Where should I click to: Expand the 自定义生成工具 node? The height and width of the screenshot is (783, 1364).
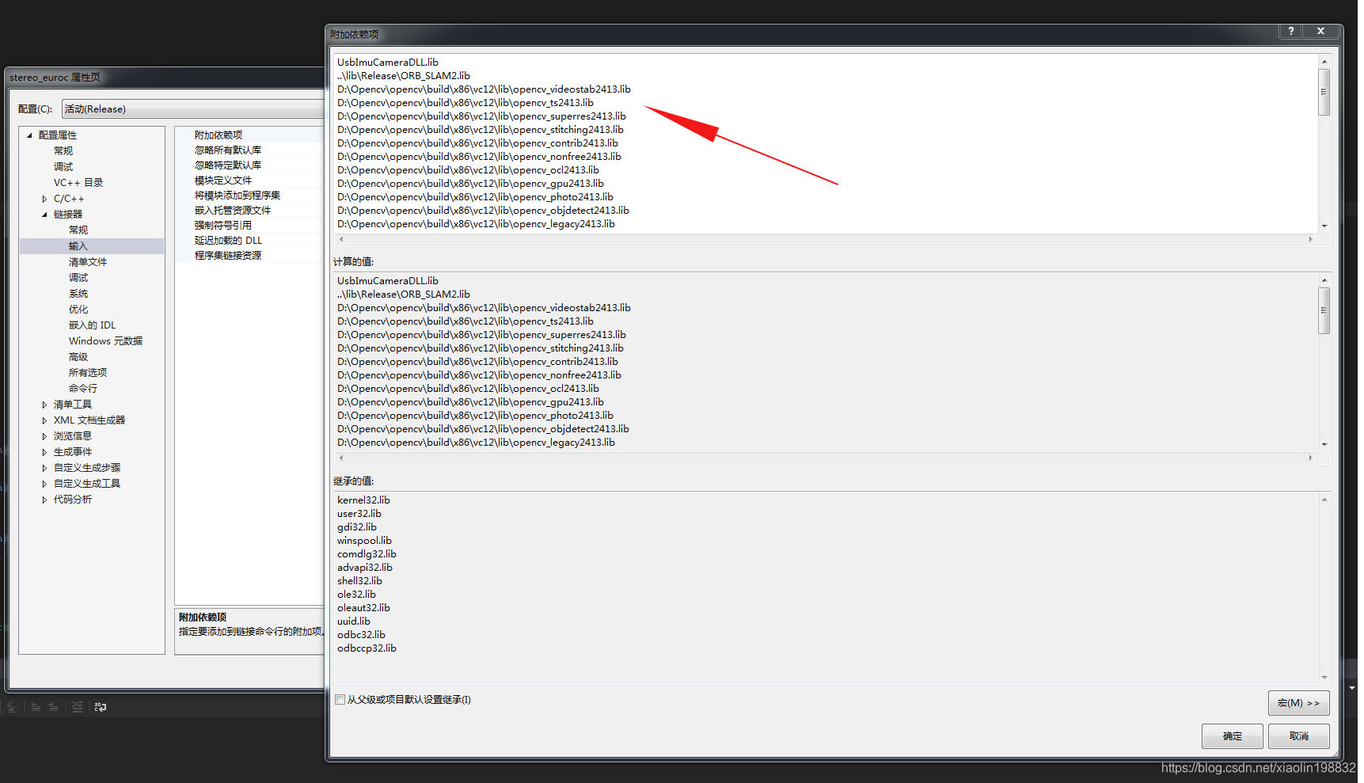[44, 484]
